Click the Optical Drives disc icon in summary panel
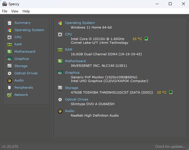This screenshot has height=150, width=189. tap(60, 100)
